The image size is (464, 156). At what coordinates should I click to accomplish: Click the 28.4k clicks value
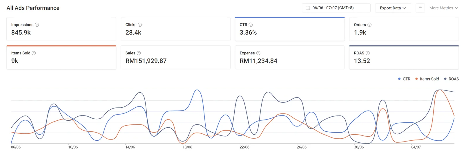tap(133, 33)
